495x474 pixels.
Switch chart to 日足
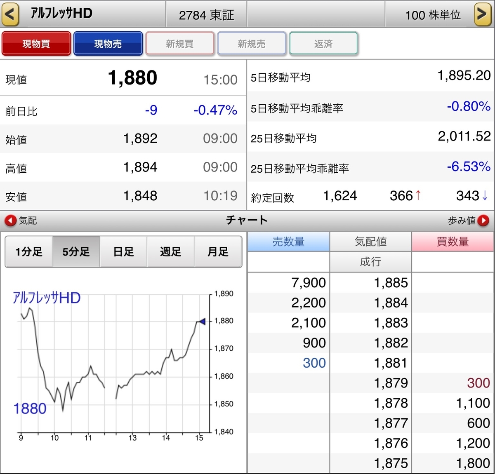pyautogui.click(x=123, y=252)
